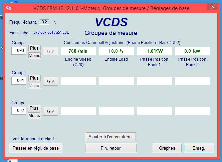Click Passer en régl. de base button

click(36, 148)
